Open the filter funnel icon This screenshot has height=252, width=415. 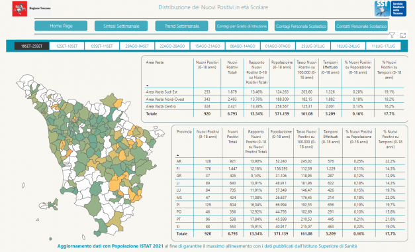pos(392,35)
